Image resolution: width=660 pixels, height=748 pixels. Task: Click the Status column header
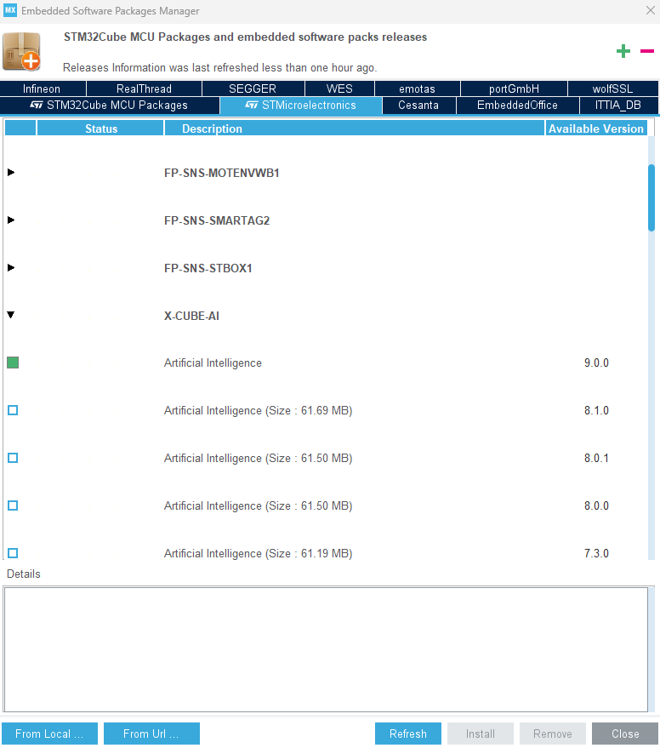(100, 128)
